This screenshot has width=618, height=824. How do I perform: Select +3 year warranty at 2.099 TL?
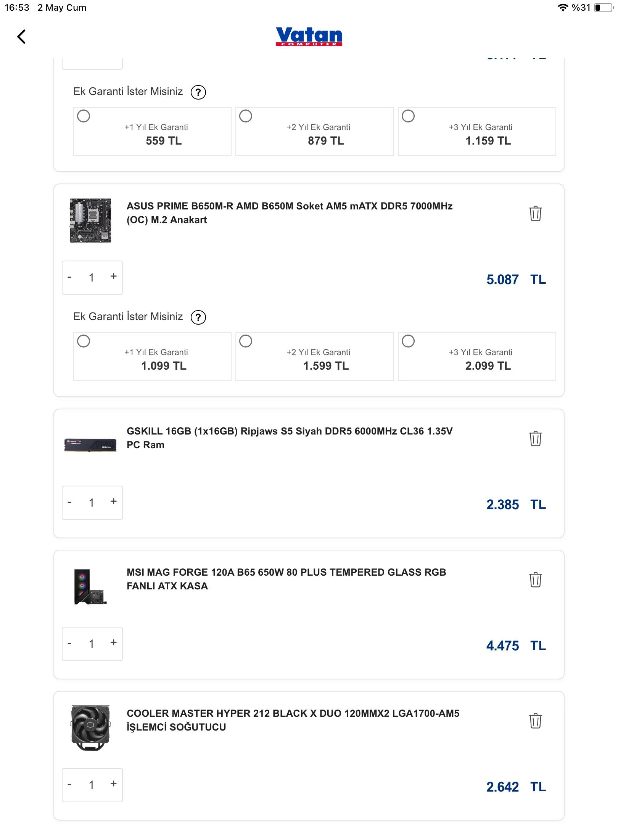click(x=408, y=341)
